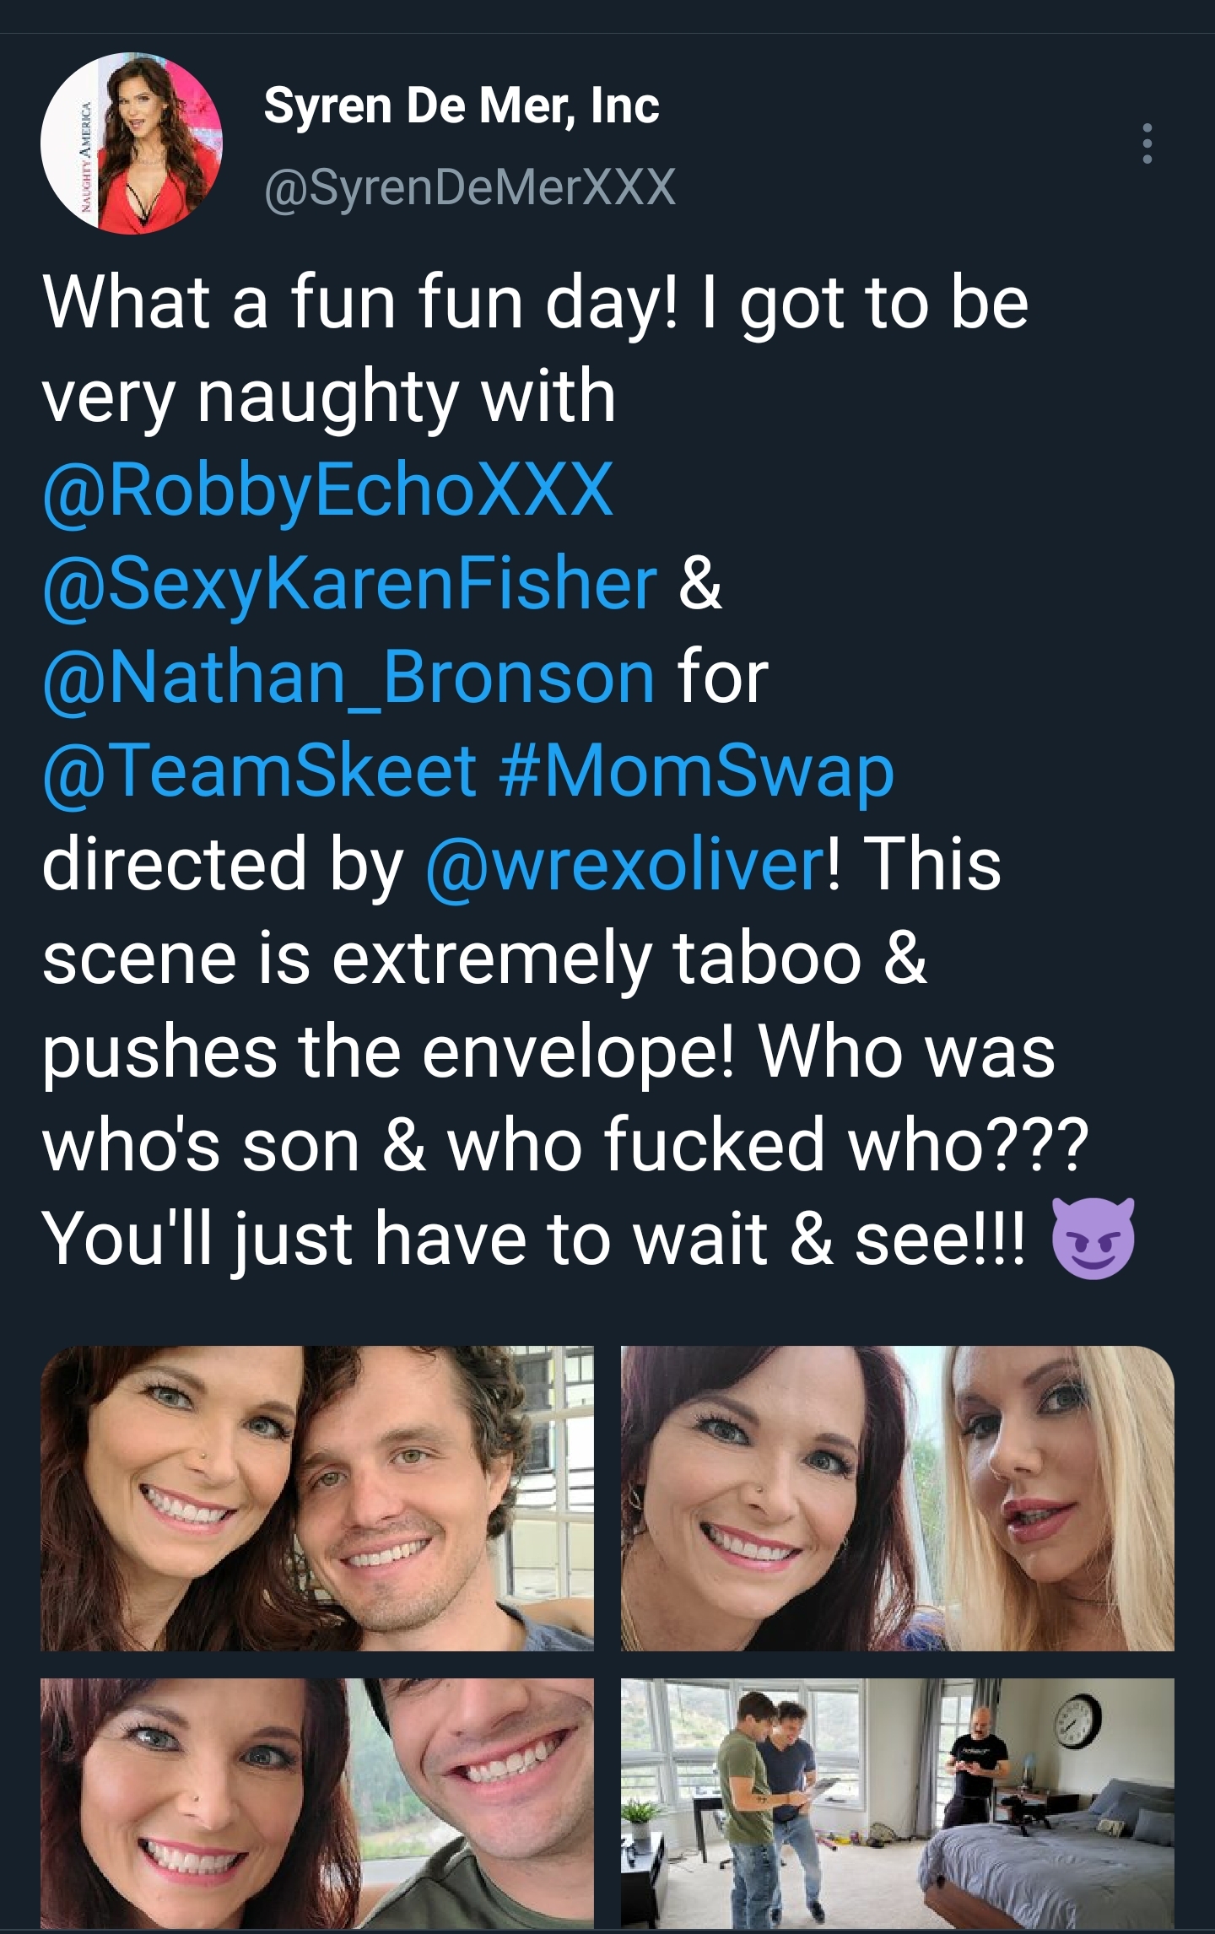This screenshot has width=1215, height=1934.
Task: Open the #MomSwap hashtag
Action: pos(696,770)
